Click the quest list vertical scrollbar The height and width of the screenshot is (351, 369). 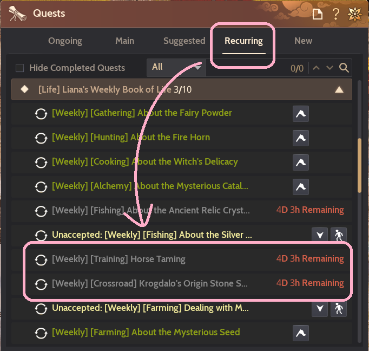click(x=360, y=162)
